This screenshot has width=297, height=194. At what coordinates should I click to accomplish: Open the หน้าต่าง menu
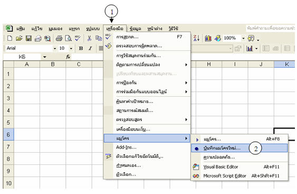coord(155,29)
